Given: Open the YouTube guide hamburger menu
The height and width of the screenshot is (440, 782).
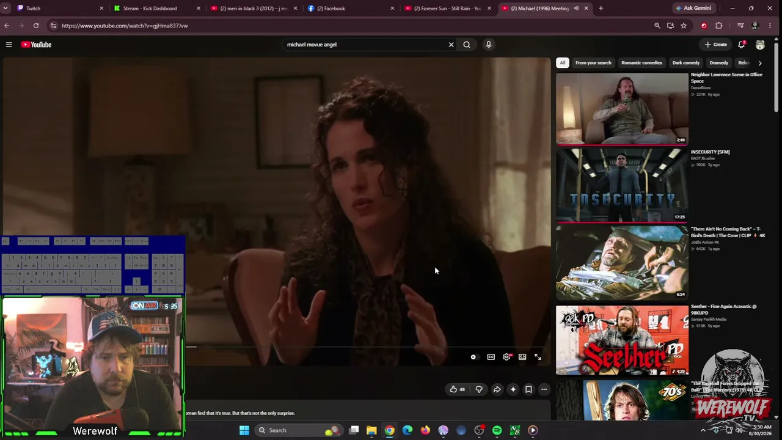Looking at the screenshot, I should (x=9, y=45).
